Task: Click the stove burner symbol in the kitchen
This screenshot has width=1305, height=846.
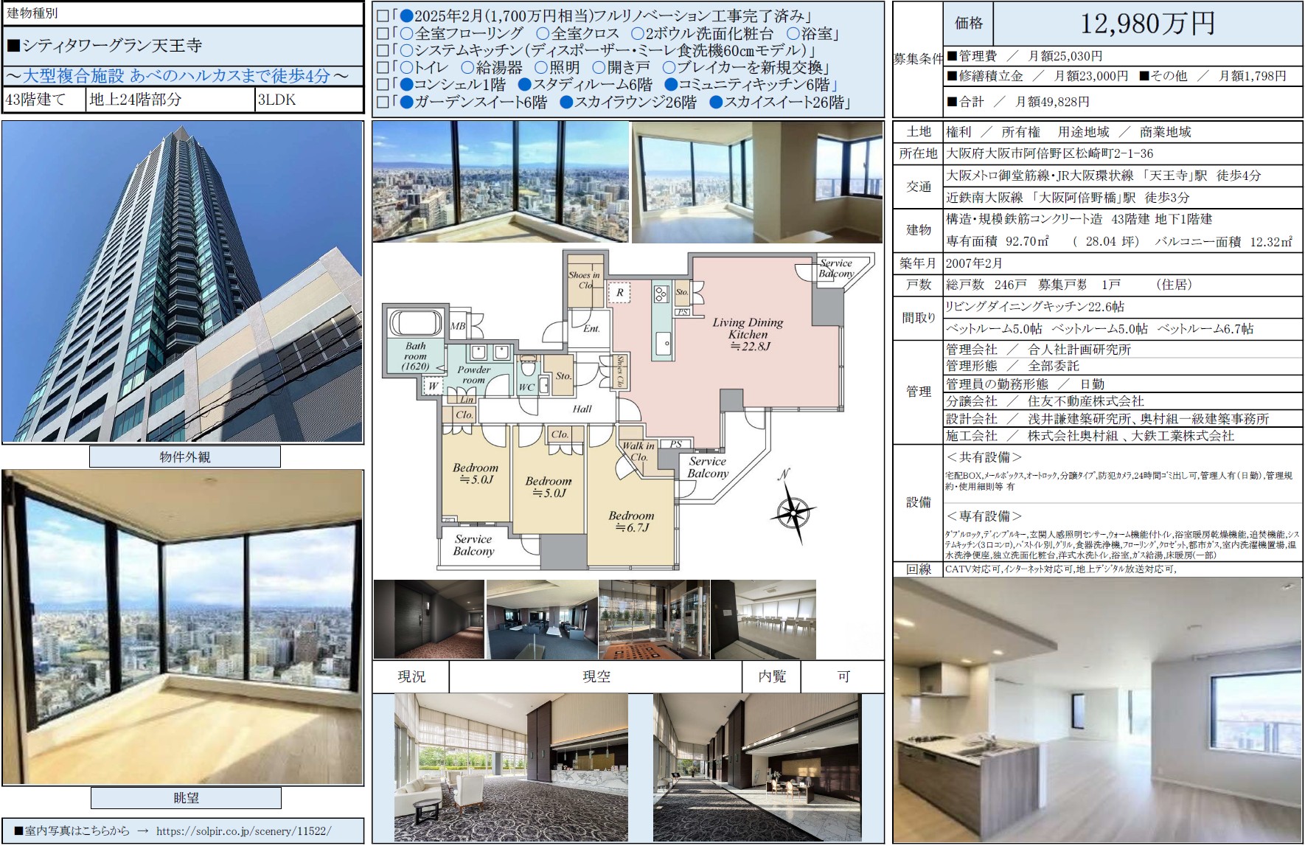Action: [660, 294]
